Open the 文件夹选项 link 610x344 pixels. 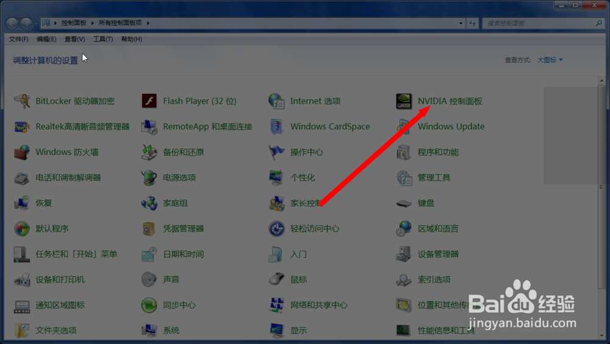[x=56, y=331]
